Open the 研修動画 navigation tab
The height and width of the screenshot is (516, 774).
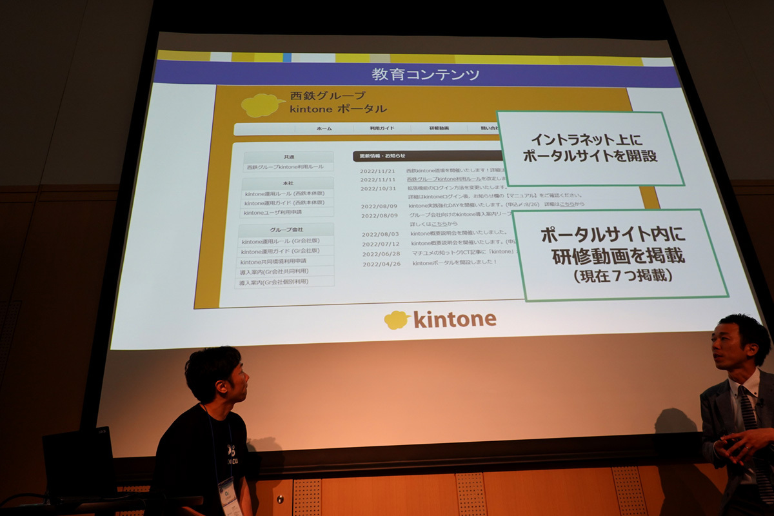click(x=439, y=128)
